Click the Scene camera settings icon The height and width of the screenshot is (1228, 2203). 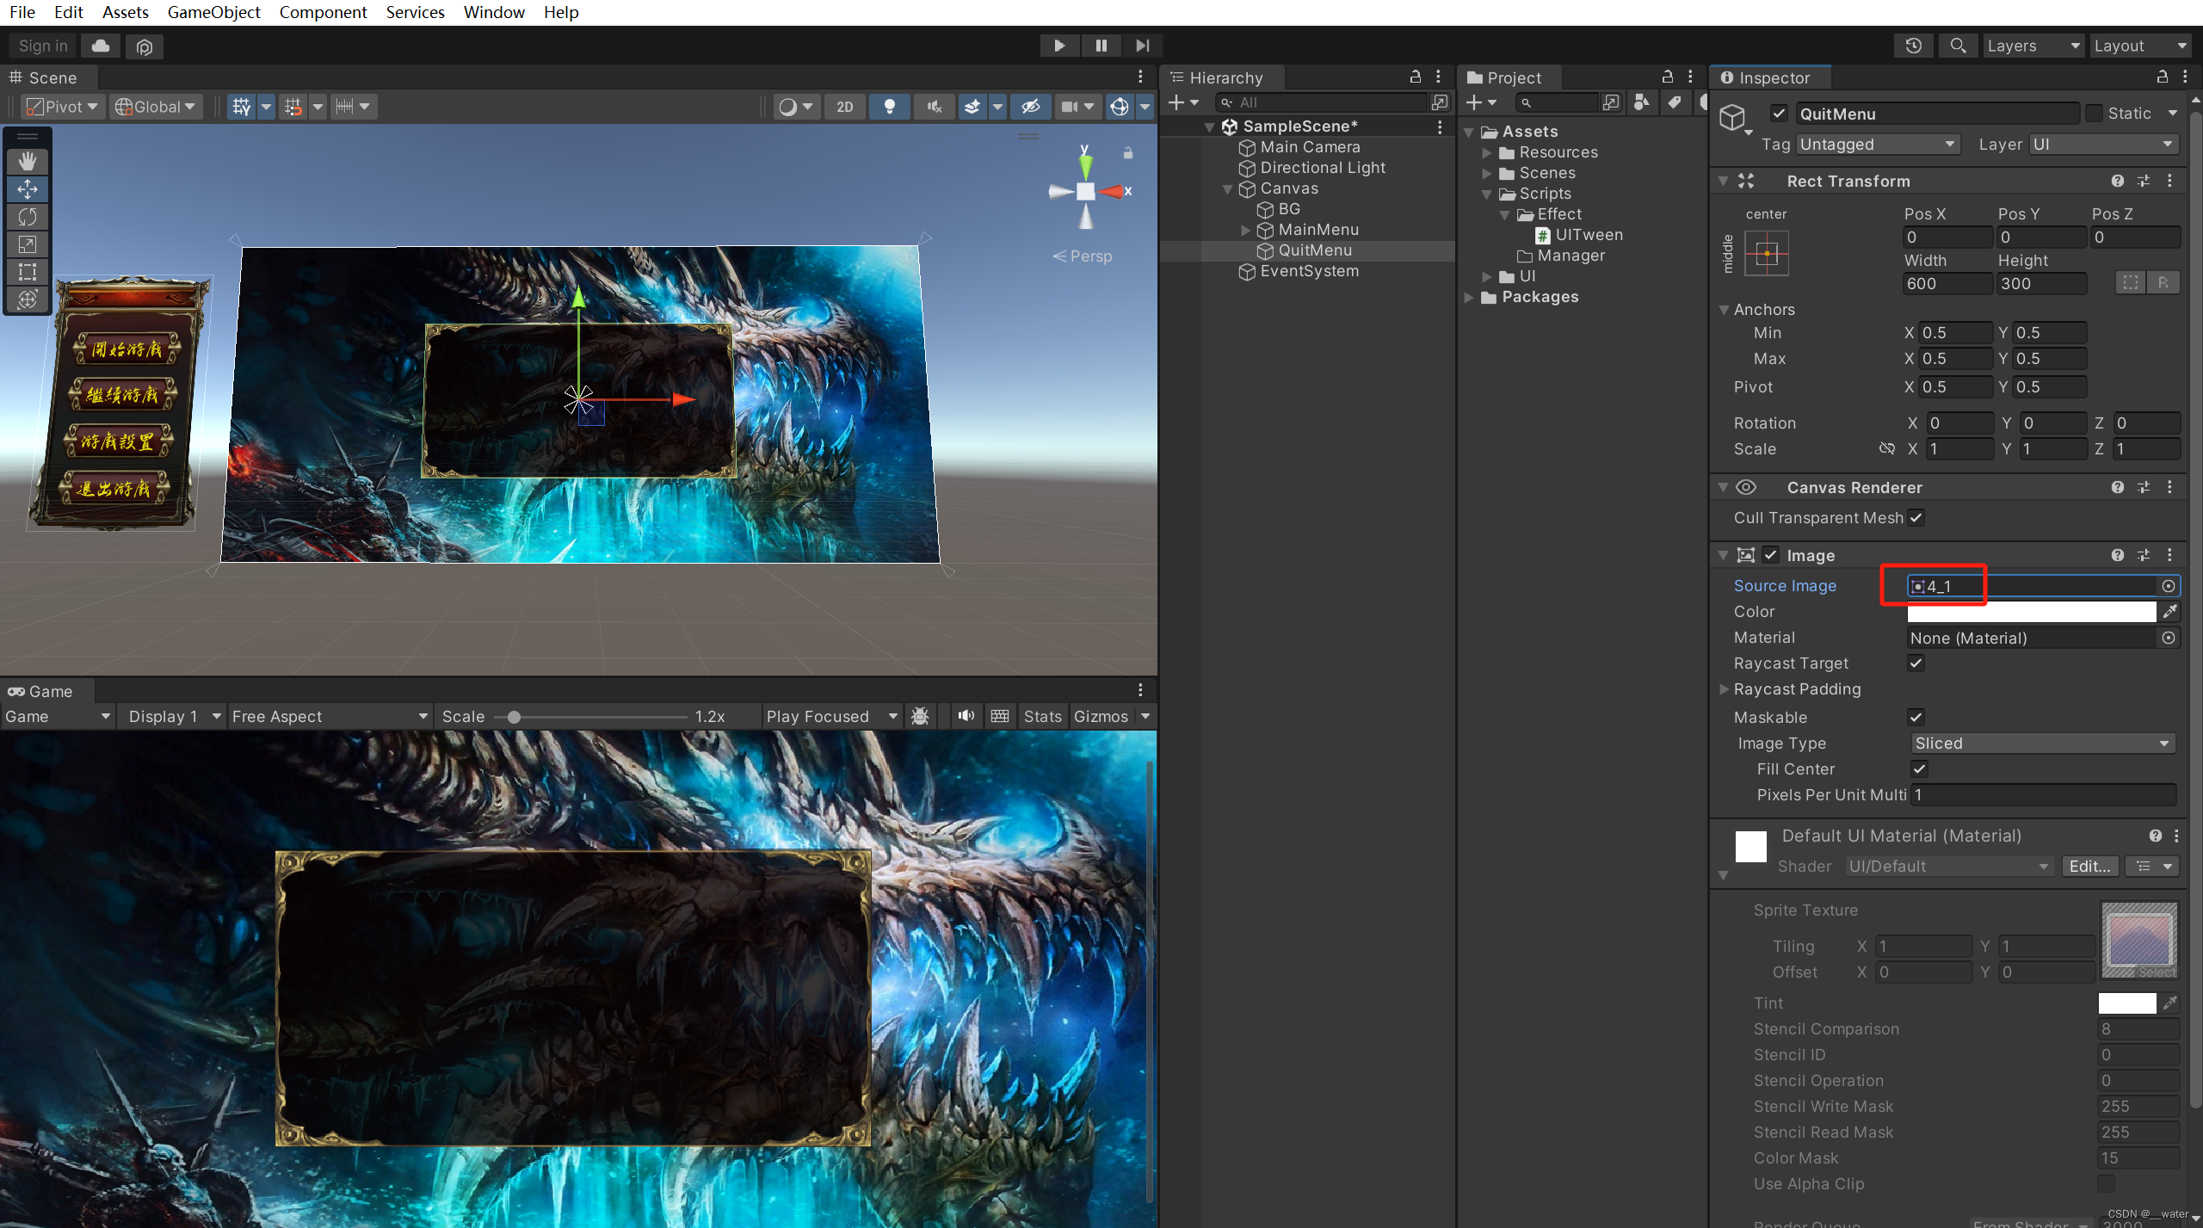pos(1070,107)
